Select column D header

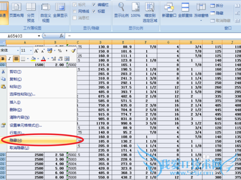100,42
